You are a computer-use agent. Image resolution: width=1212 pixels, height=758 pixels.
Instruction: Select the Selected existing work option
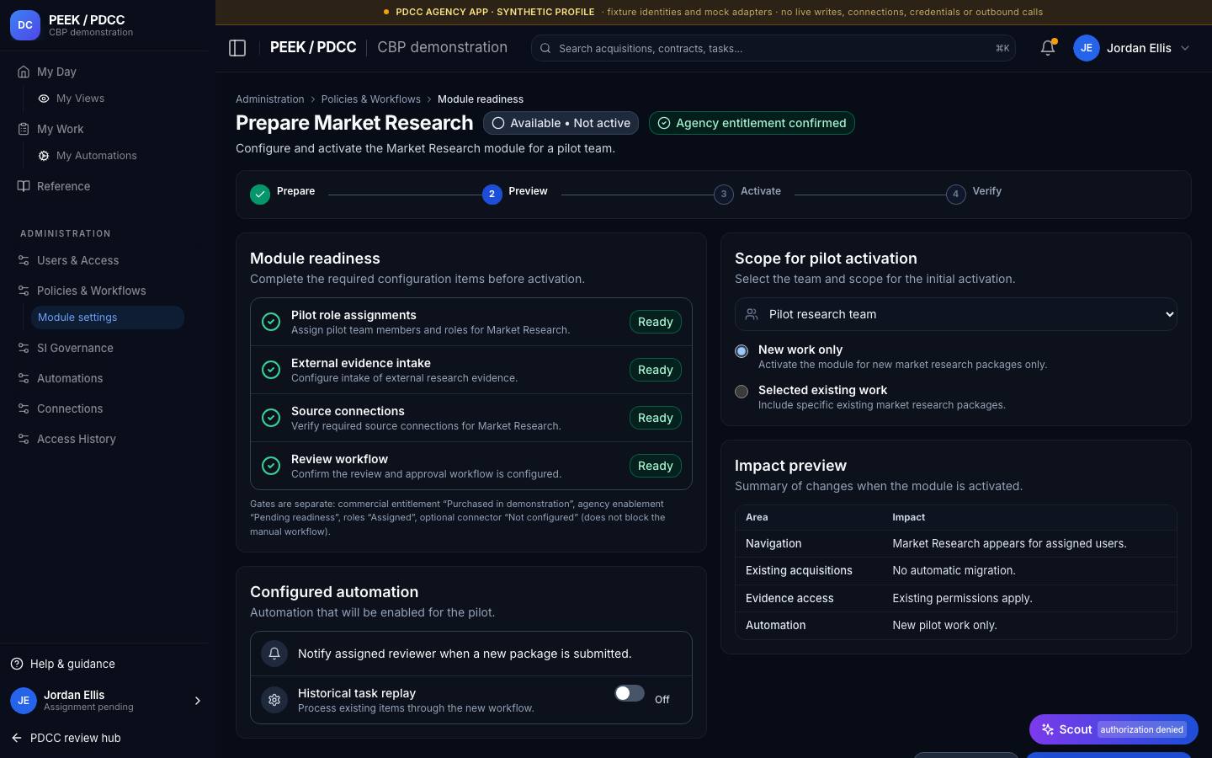(742, 392)
